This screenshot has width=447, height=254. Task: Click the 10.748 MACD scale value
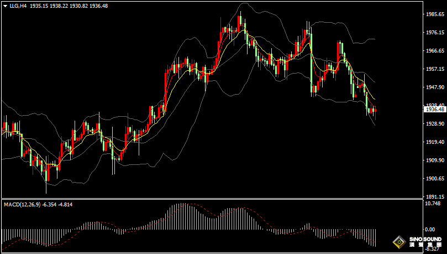[x=433, y=204]
